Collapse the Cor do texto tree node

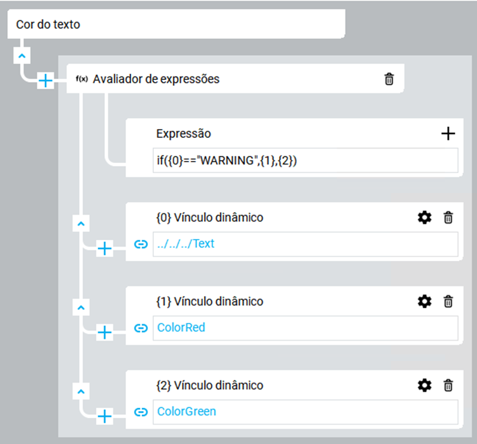21,56
